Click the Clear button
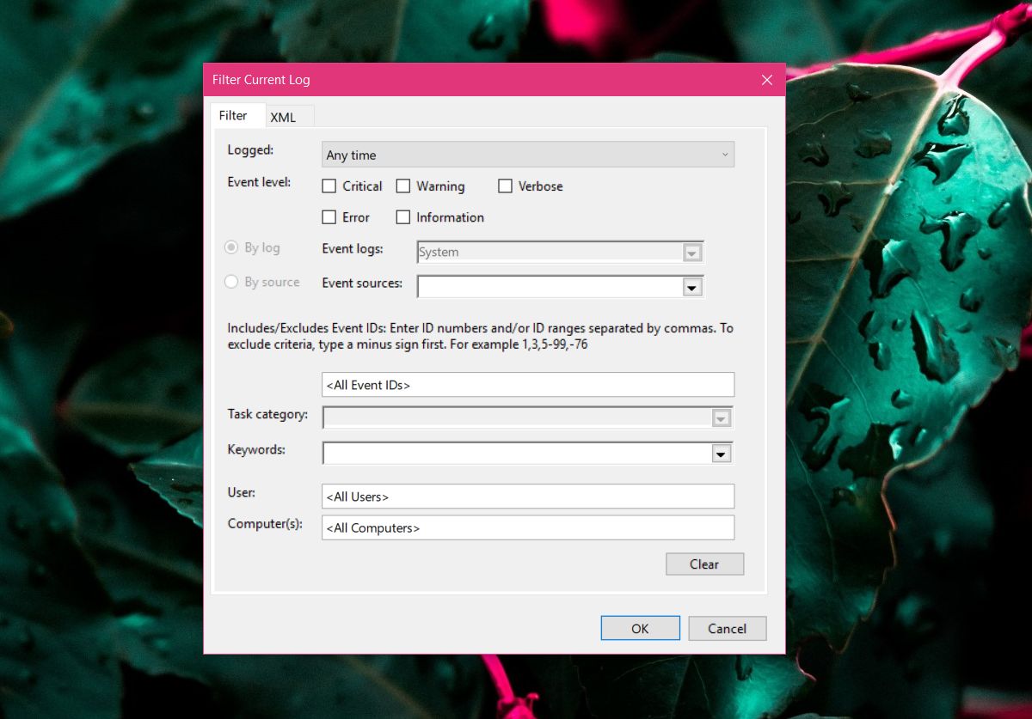 coord(704,564)
